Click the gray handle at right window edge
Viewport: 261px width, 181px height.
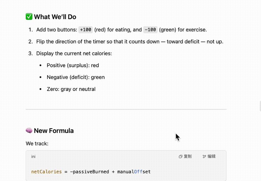point(260,106)
